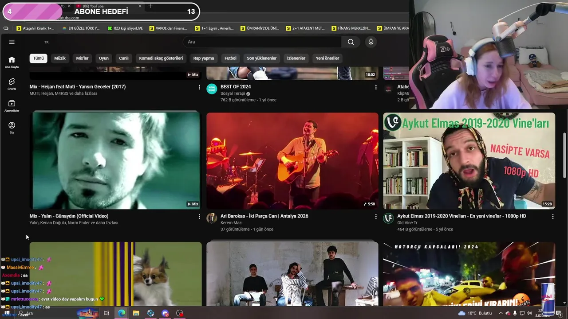Close the (86) YouTube browser tab
The width and height of the screenshot is (568, 319).
pyautogui.click(x=140, y=6)
